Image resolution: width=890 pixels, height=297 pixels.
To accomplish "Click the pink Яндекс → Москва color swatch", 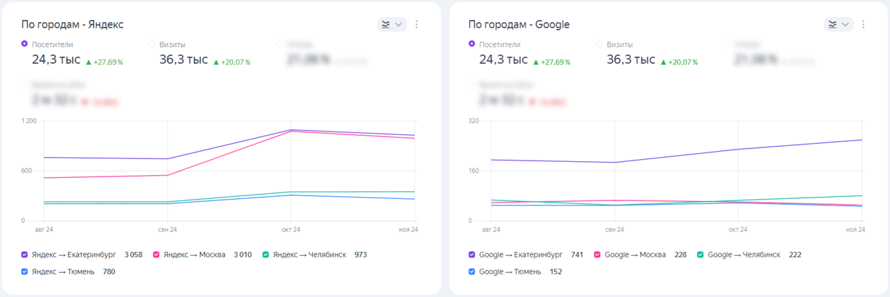I will [156, 255].
